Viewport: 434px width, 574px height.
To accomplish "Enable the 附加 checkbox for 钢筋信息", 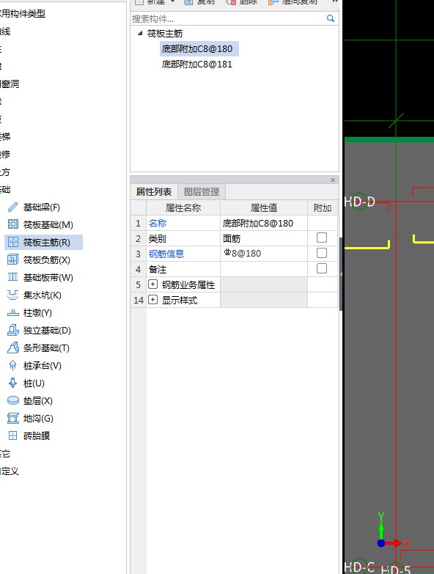I will tap(322, 254).
